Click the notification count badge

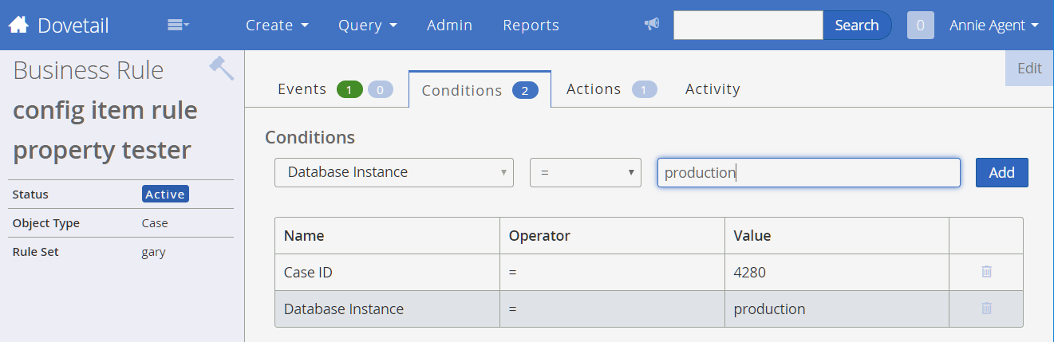920,25
